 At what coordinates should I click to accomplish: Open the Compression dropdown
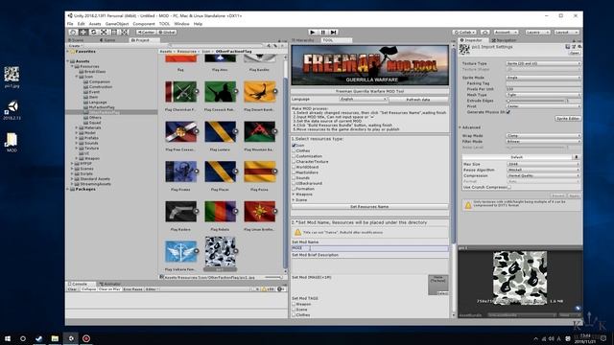[x=544, y=175]
